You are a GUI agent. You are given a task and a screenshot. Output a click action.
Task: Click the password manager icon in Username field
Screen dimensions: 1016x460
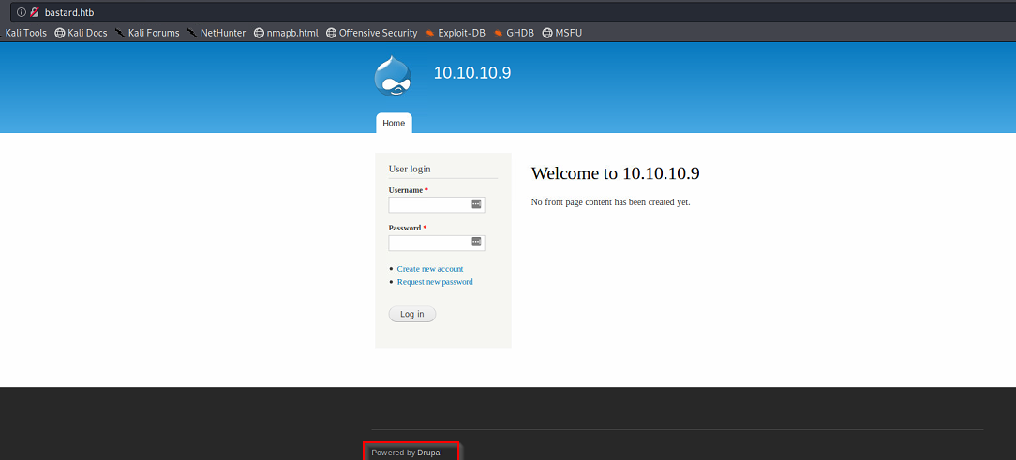476,204
